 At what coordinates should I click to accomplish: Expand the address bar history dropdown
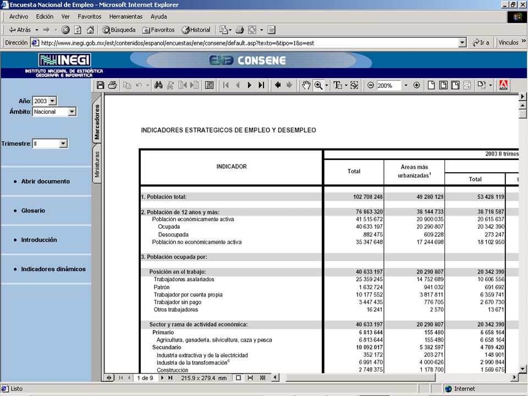tap(463, 43)
